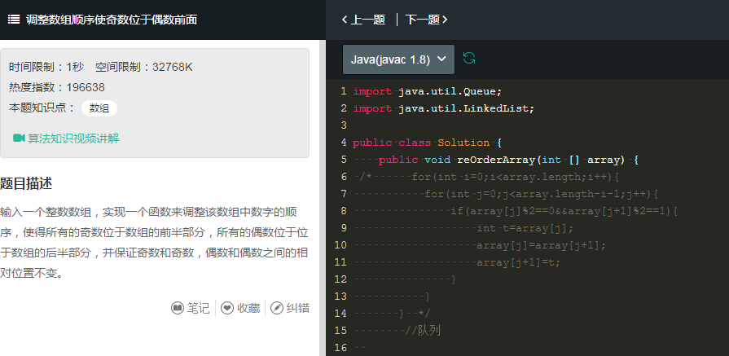This screenshot has height=356, width=729.
Task: Go to previous problem 上一题
Action: 363,20
